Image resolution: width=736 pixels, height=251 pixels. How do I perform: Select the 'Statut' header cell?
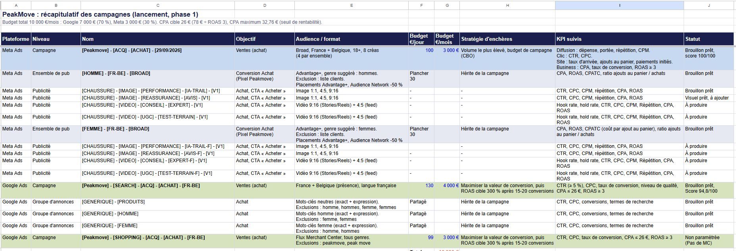pos(709,39)
